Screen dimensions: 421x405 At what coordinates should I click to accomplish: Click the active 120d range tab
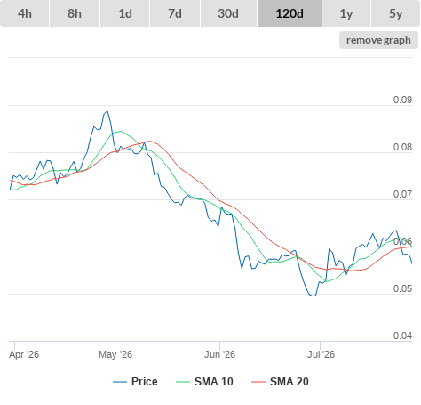point(290,13)
